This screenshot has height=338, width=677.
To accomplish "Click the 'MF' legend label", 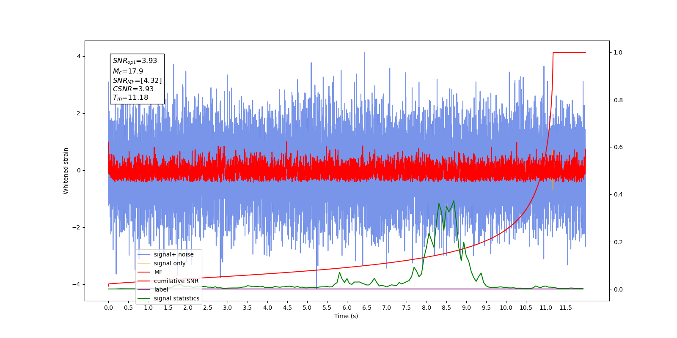I will (158, 272).
